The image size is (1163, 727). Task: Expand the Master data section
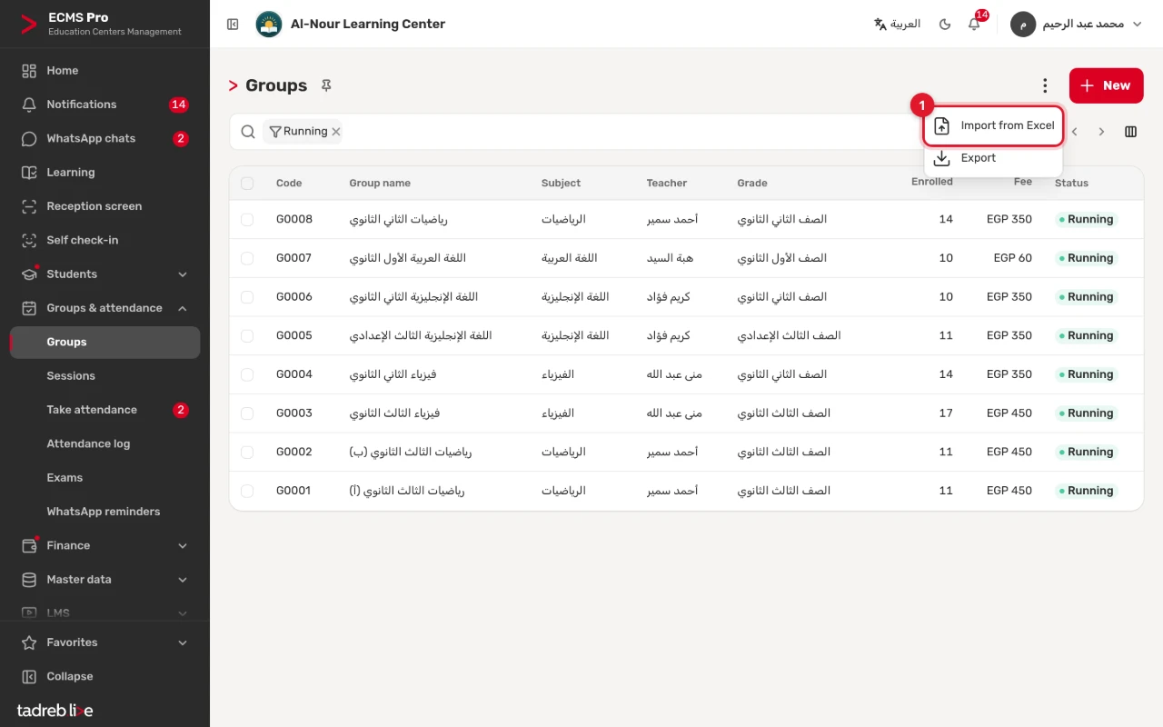(x=105, y=580)
